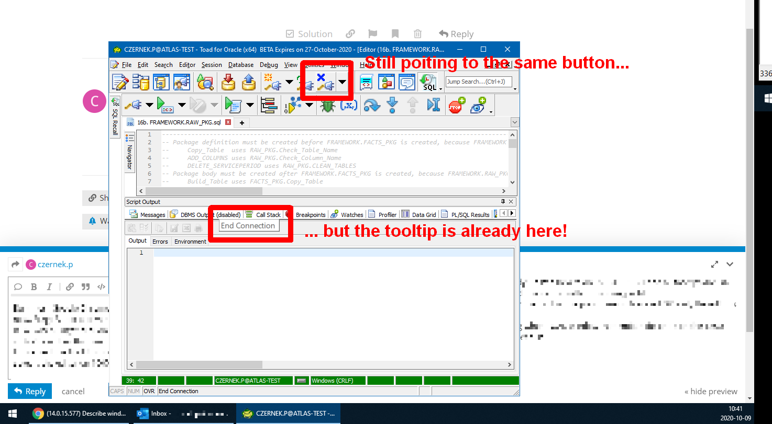
Task: Switch to the Watches tab
Action: click(347, 214)
